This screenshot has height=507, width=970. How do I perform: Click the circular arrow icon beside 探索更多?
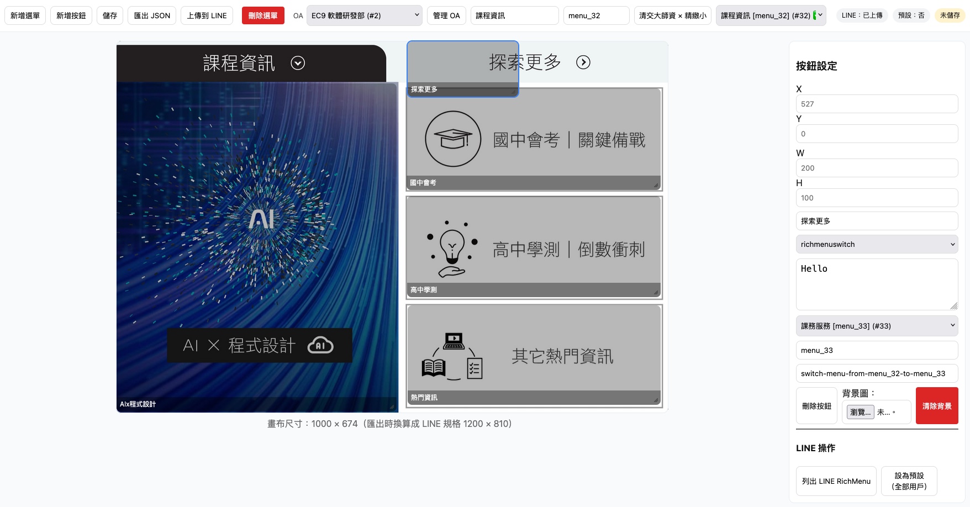coord(583,62)
